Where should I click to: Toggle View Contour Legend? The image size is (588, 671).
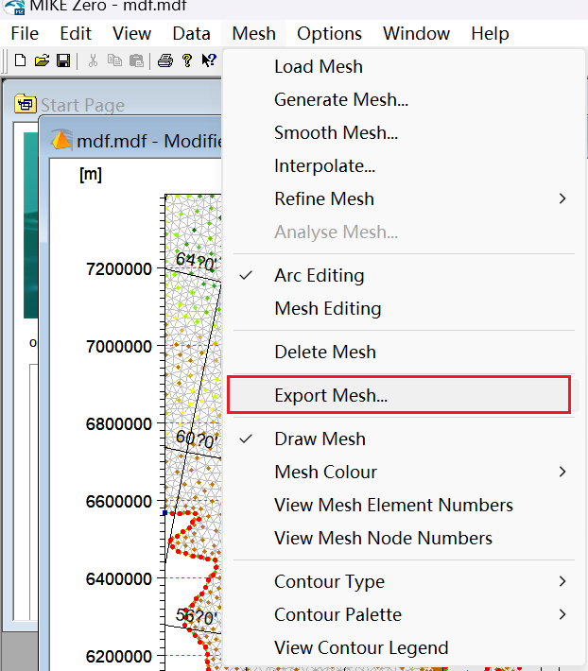404,647
